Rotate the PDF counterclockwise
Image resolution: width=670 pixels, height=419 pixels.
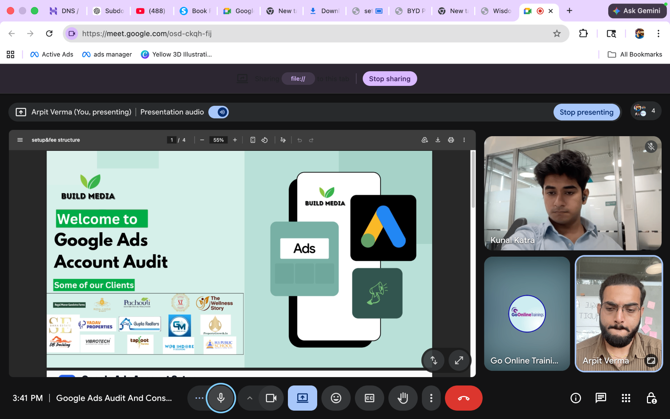pyautogui.click(x=265, y=140)
